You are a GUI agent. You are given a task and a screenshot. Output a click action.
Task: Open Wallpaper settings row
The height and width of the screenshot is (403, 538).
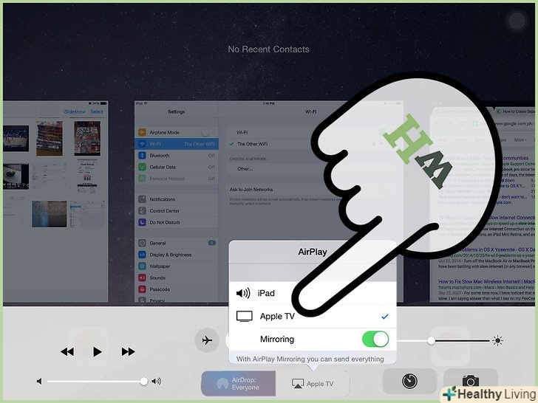coord(177,266)
